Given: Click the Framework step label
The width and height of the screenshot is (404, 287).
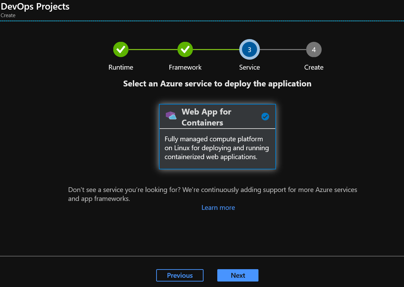Looking at the screenshot, I should (185, 67).
